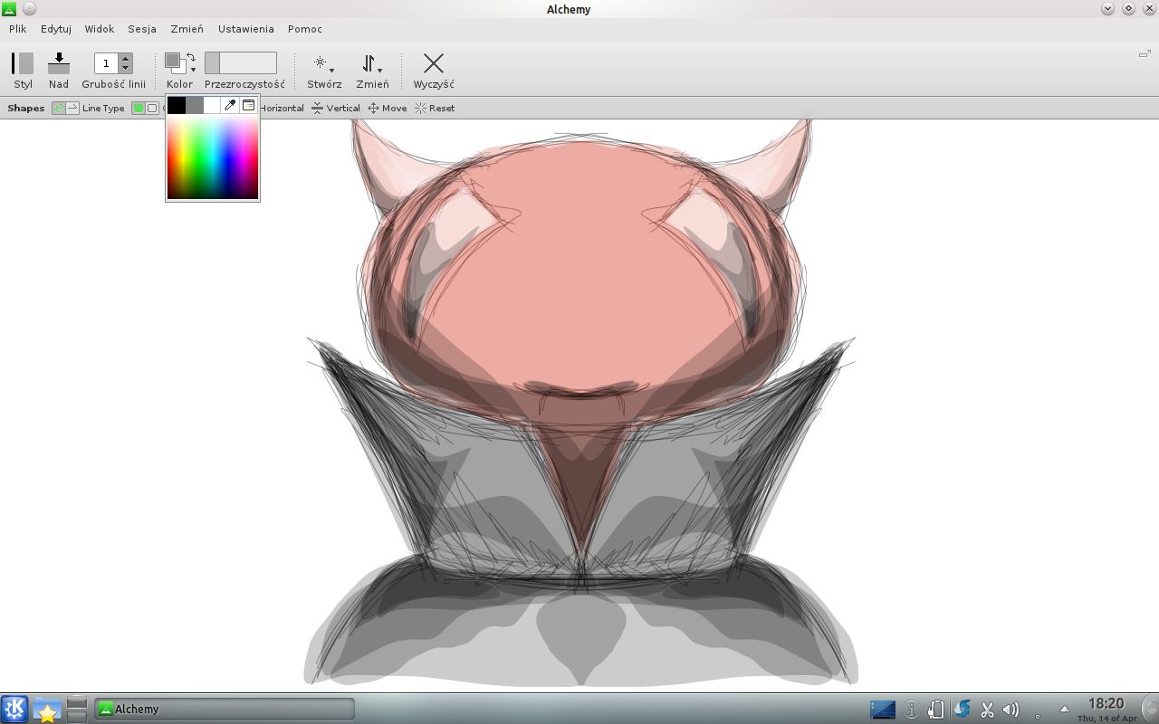Expand the Zmień affect dropdown in toolbar
Viewport: 1159px width, 724px height.
(x=379, y=70)
